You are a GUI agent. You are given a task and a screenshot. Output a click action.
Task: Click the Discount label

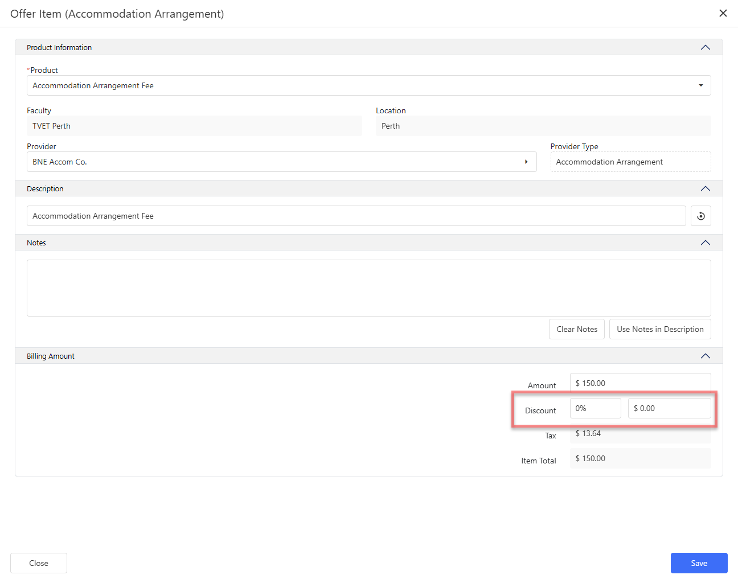pyautogui.click(x=540, y=410)
